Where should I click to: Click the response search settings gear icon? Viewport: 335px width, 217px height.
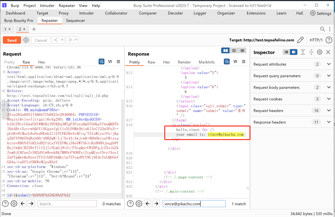pos(139,204)
